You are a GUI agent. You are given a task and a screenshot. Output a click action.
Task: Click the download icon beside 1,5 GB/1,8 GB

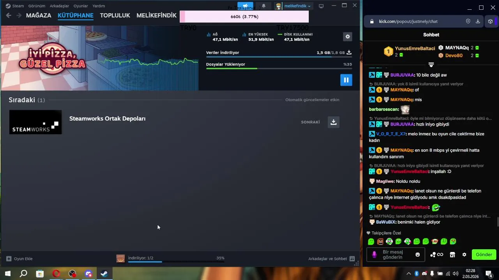(x=349, y=52)
